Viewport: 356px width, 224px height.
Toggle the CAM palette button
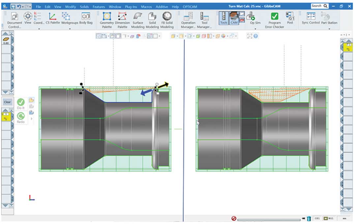tap(234, 18)
